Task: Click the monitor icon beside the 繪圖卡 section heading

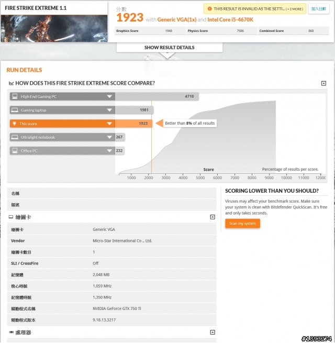Action: tap(11, 217)
